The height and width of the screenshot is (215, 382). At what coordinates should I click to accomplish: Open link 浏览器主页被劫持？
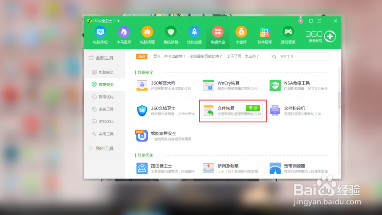pos(206,56)
